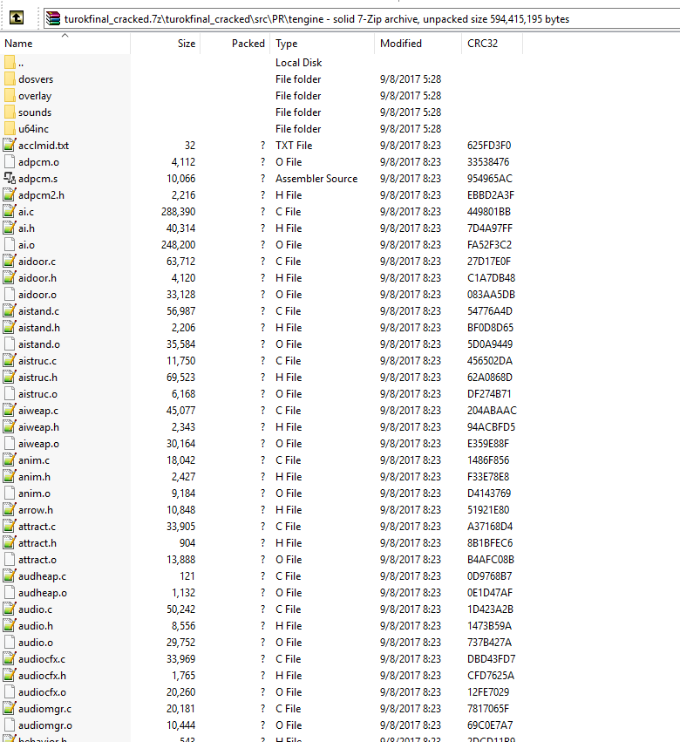Click the 'Assembler Source' type cell

tap(316, 179)
